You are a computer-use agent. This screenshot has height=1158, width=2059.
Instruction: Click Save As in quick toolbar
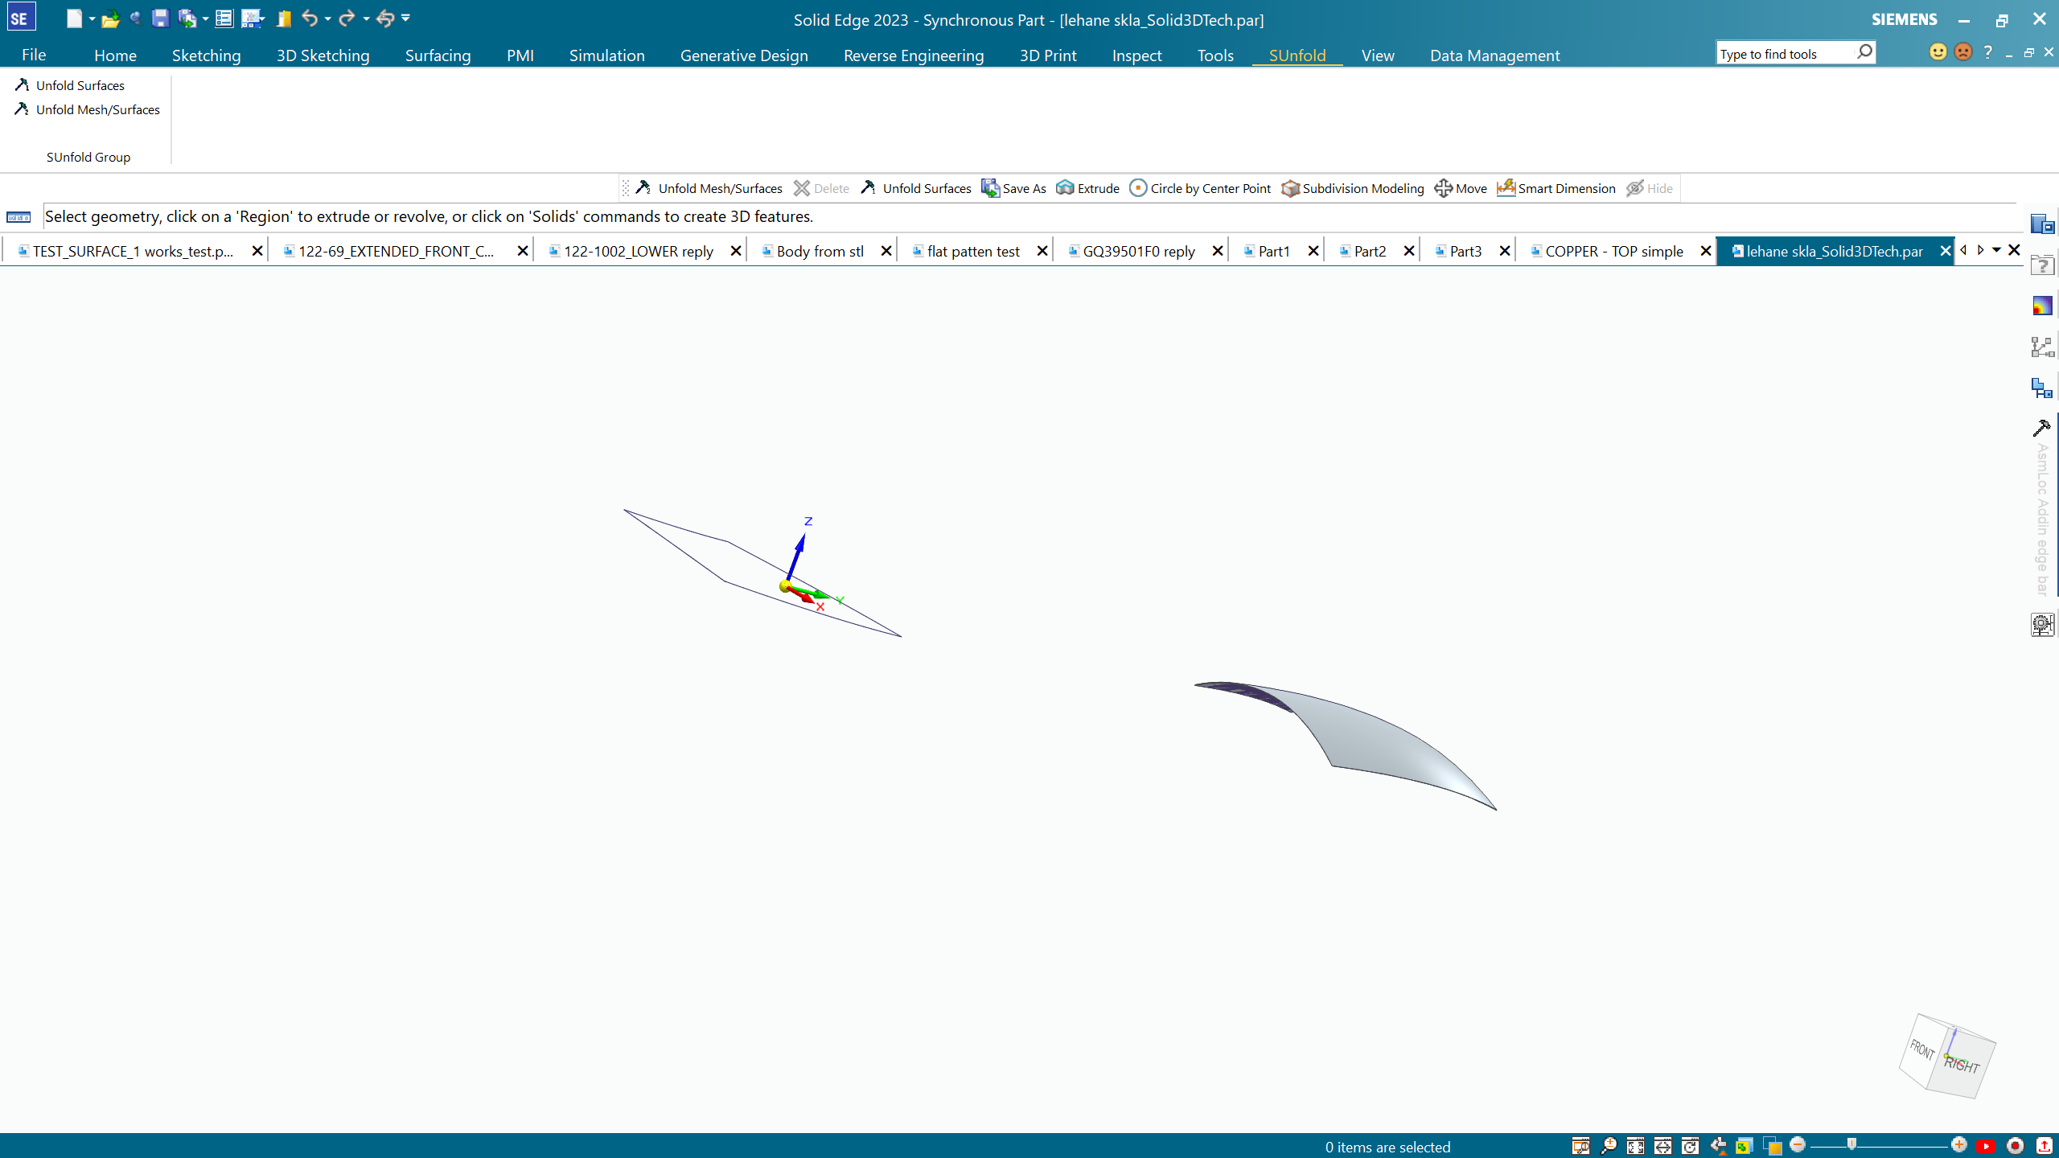(x=1013, y=188)
